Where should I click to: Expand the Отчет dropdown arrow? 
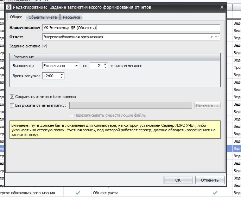tap(211, 37)
